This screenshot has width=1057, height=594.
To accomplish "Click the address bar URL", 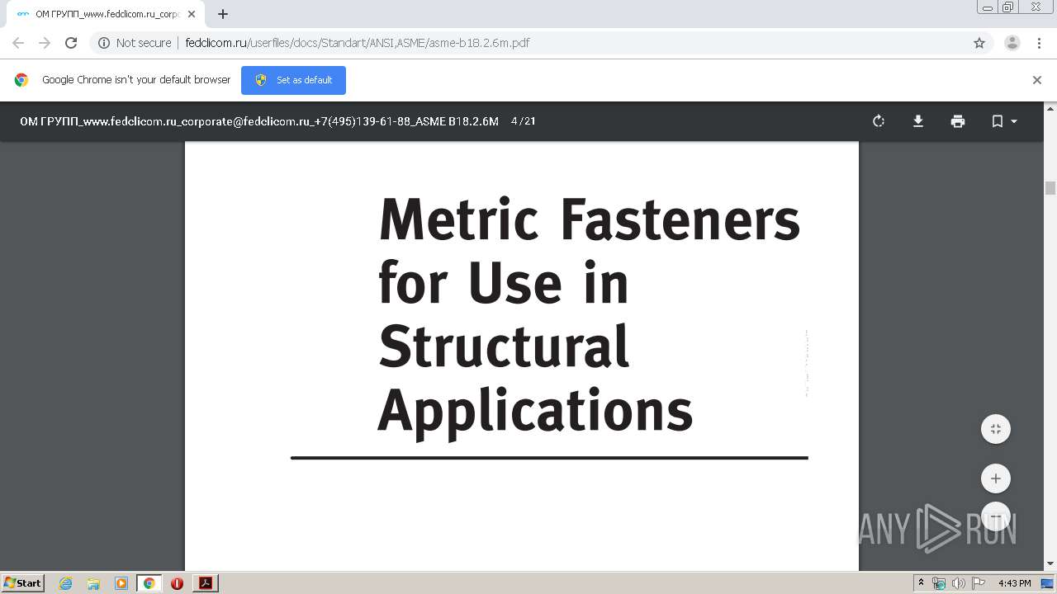I will pos(358,43).
